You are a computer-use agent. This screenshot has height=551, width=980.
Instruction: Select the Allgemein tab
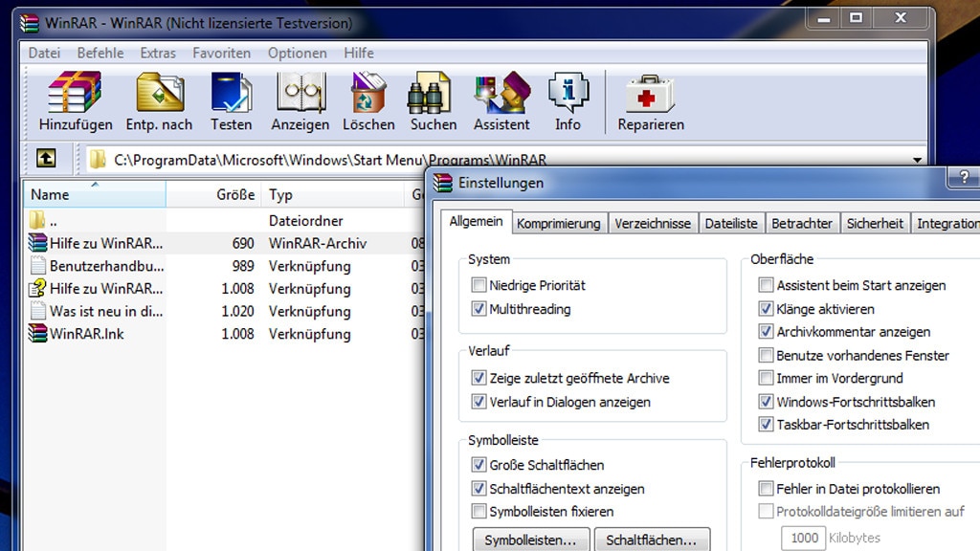tap(477, 221)
